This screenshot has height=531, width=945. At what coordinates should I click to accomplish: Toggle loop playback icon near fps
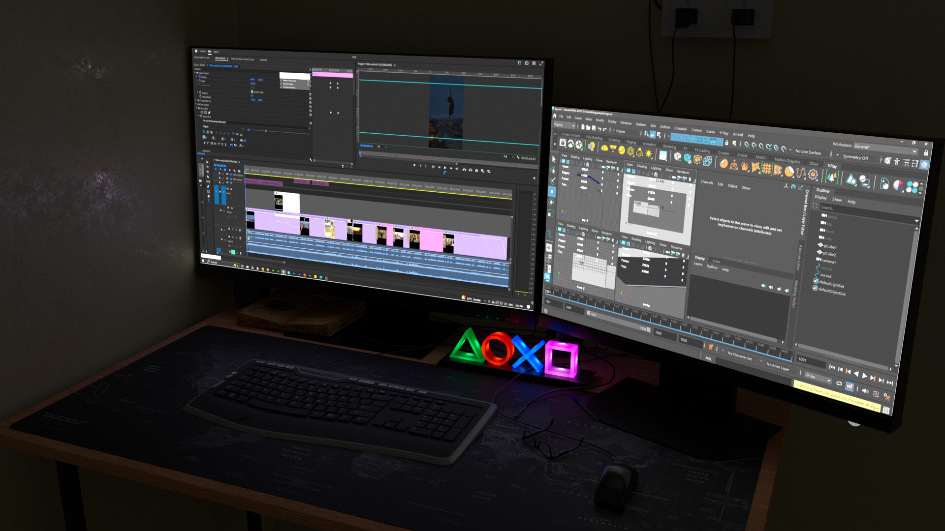(839, 383)
